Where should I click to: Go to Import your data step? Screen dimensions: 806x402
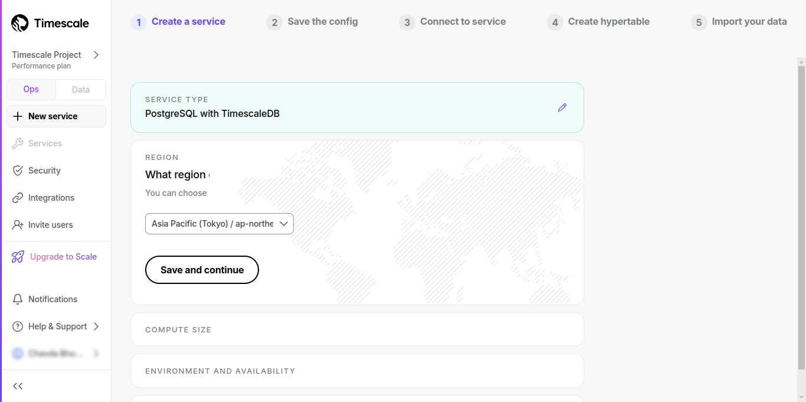(749, 21)
